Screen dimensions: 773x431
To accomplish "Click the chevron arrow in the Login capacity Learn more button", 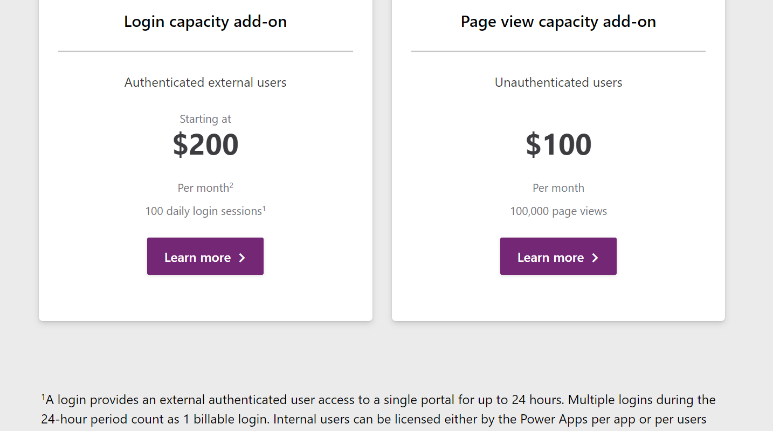I will 242,258.
